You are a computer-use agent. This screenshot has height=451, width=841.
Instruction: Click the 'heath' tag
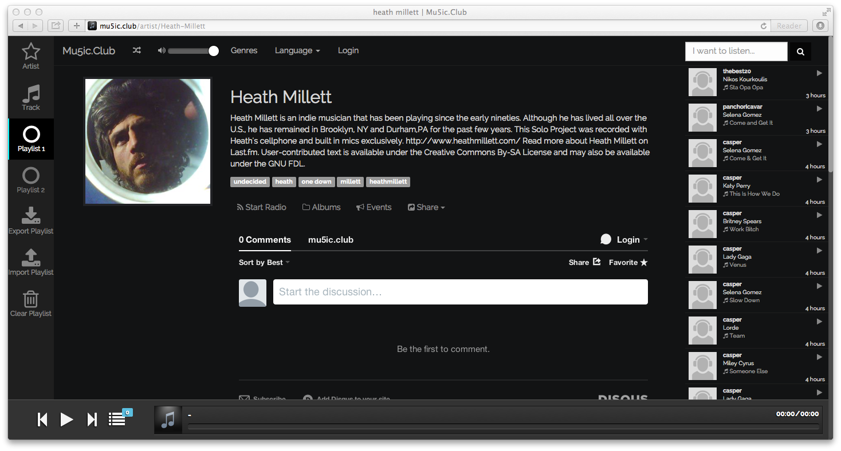click(284, 182)
